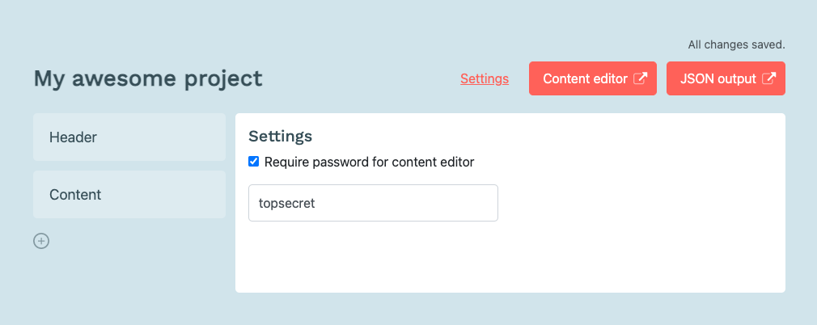Select the Content section

129,194
